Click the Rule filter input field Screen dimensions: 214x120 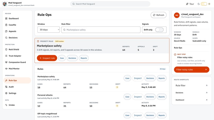[x=101, y=30]
